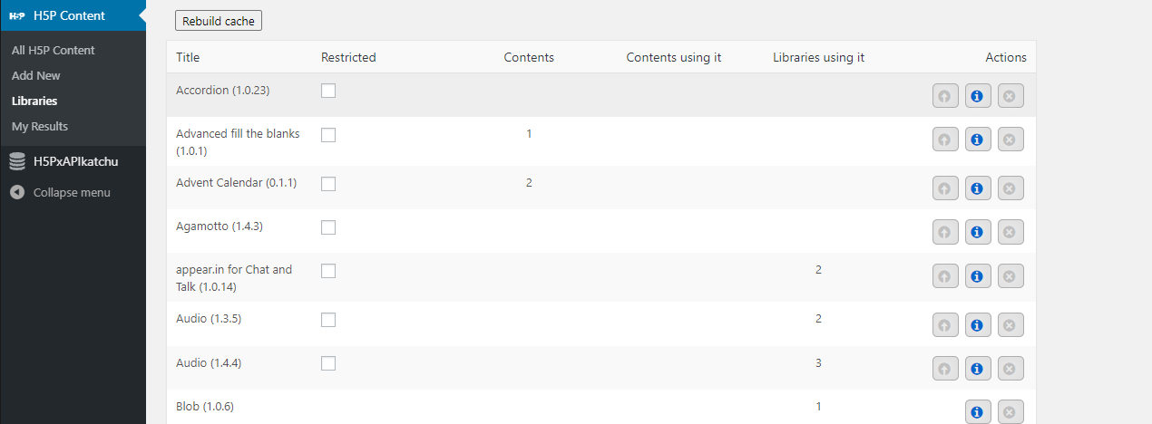The width and height of the screenshot is (1152, 424).
Task: Toggle restricted for Advent Calendar
Action: tap(328, 183)
